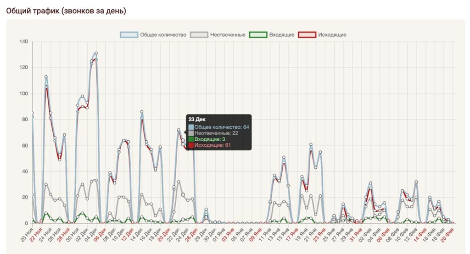The width and height of the screenshot is (470, 254).
Task: Click the 140 value on the y-axis
Action: [23, 42]
